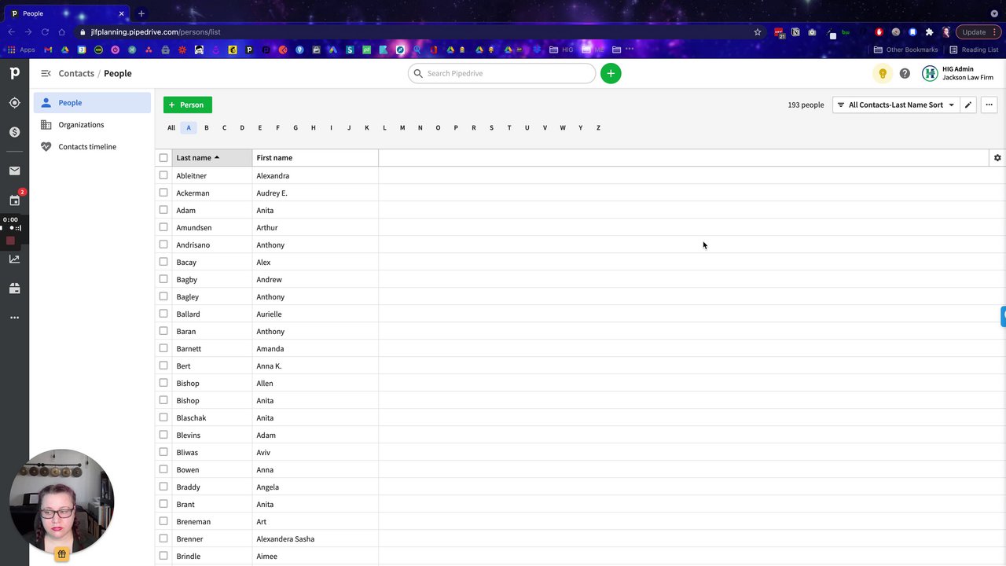Open More ellipsis in left sidebar
1006x566 pixels.
pos(14,318)
